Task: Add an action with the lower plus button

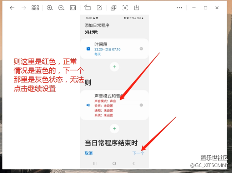Action: (x=114, y=129)
